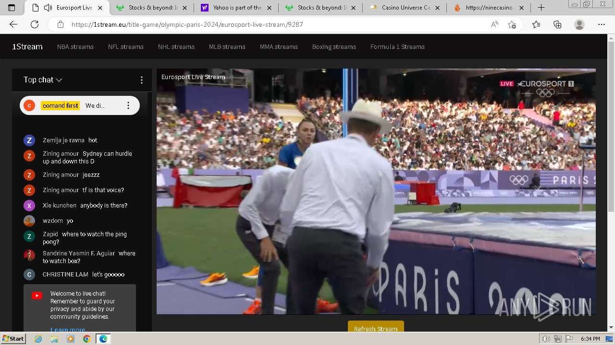Image resolution: width=615 pixels, height=345 pixels.
Task: Click the CHRISTINE LAM avatar
Action: click(29, 275)
